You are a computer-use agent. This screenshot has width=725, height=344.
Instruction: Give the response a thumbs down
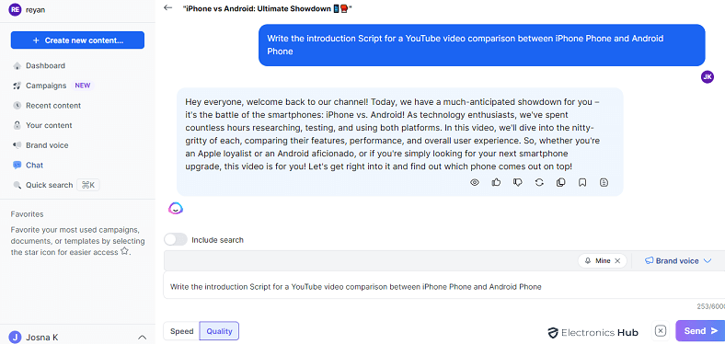[518, 183]
